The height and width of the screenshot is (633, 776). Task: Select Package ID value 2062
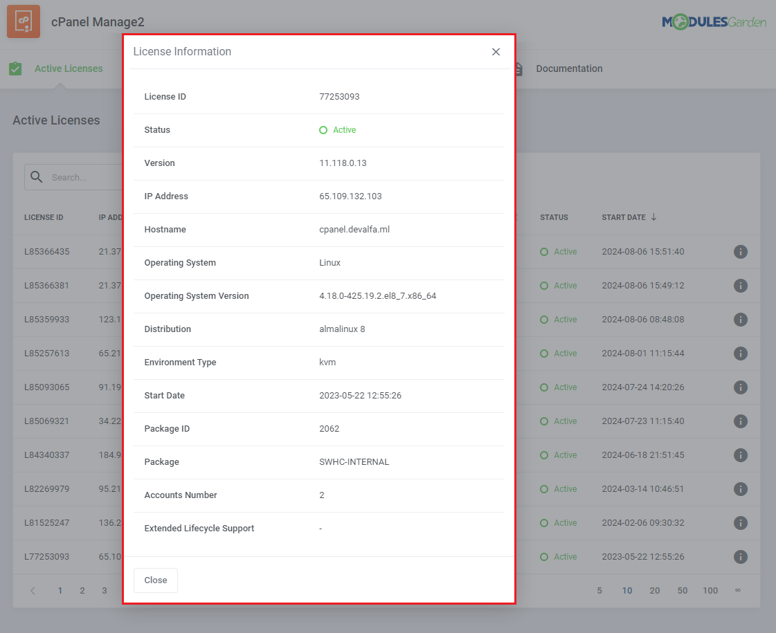(x=329, y=429)
